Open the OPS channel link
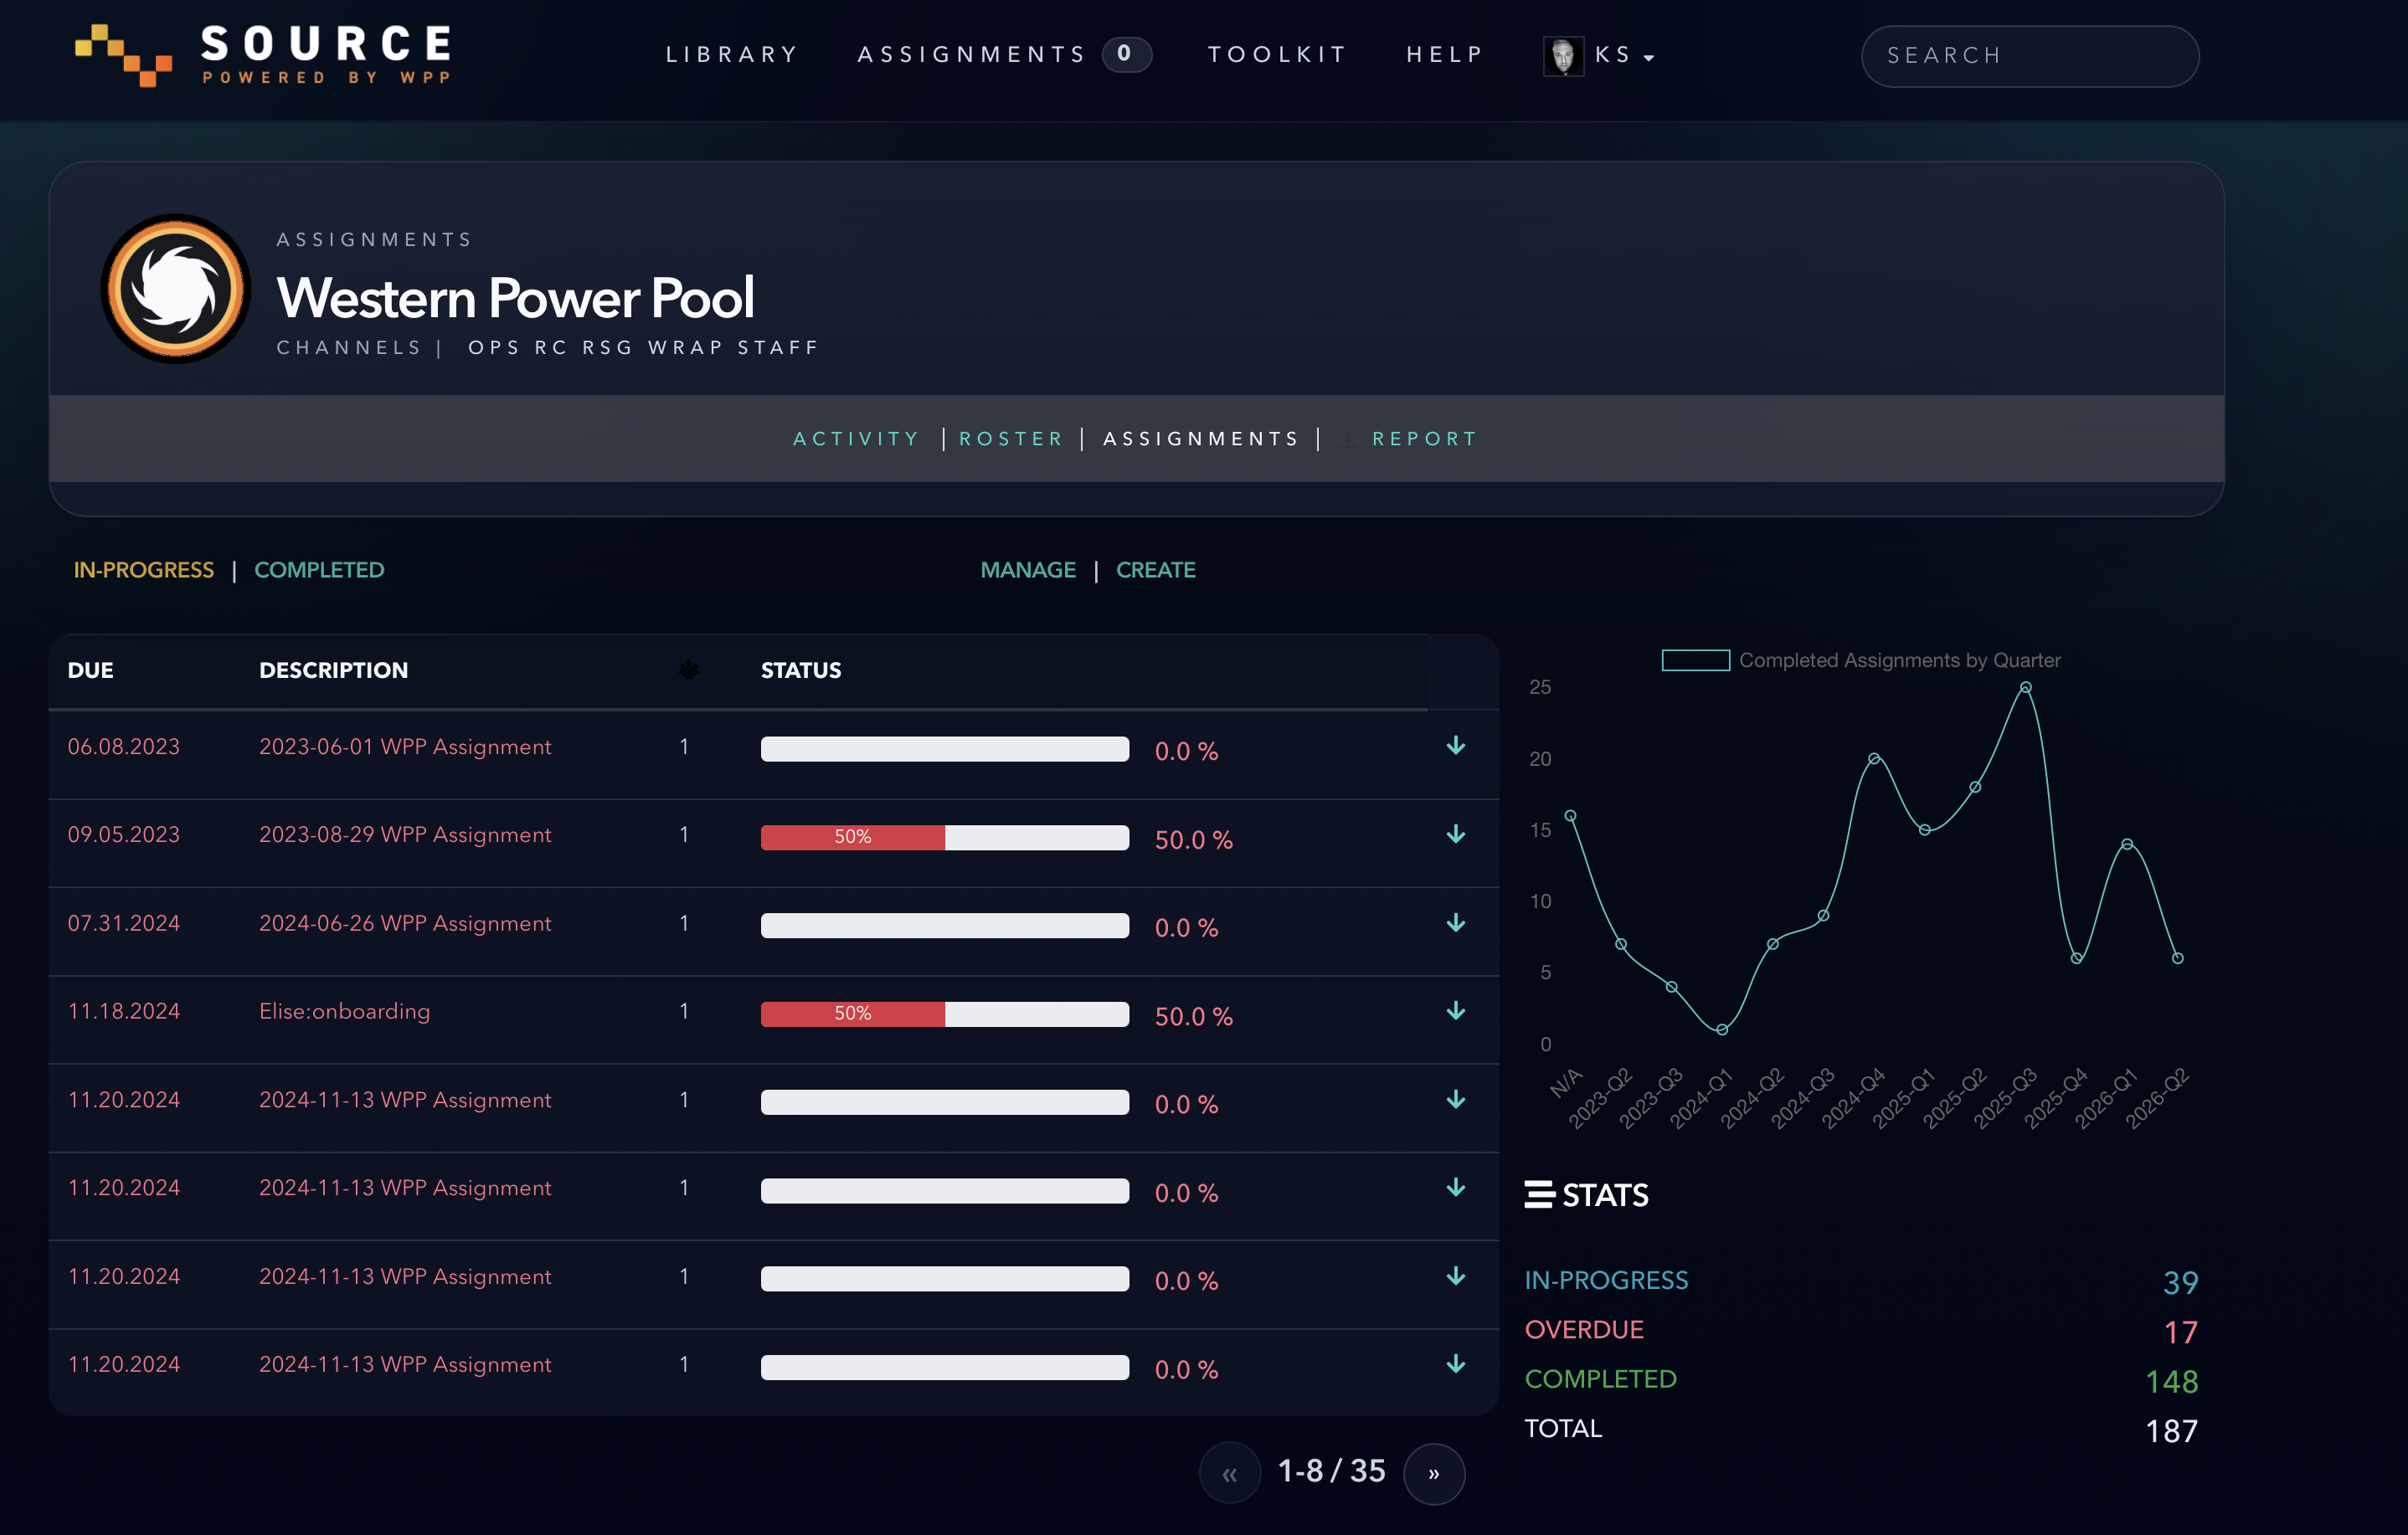The height and width of the screenshot is (1535, 2408). click(492, 348)
